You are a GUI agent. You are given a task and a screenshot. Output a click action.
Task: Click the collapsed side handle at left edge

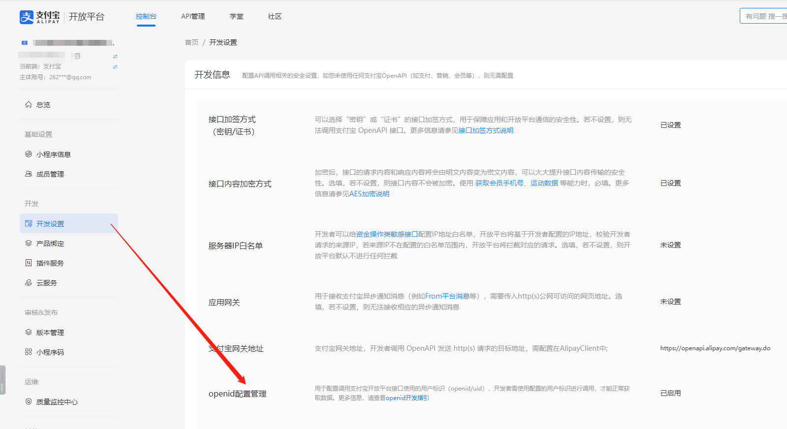(x=2, y=380)
